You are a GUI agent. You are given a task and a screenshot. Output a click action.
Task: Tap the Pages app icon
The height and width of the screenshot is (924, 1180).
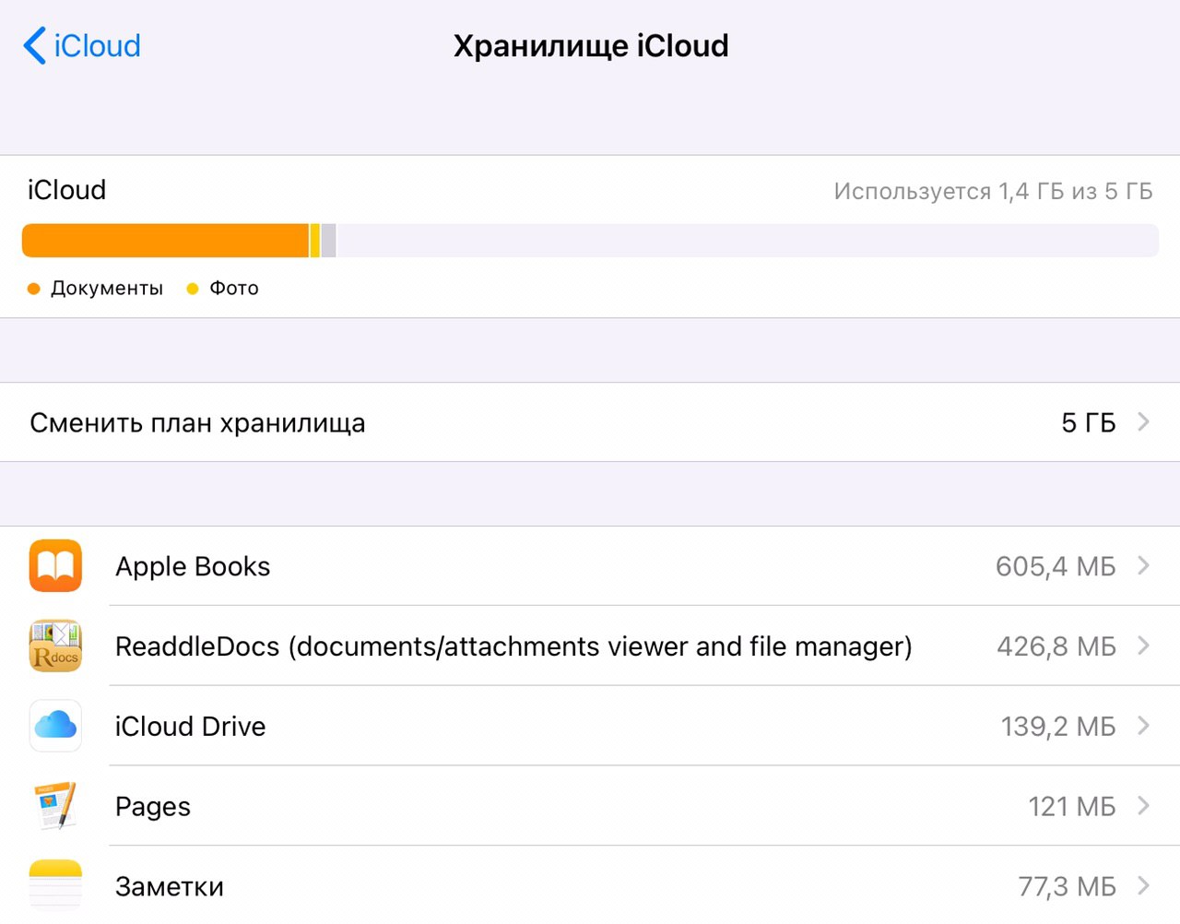tap(55, 806)
